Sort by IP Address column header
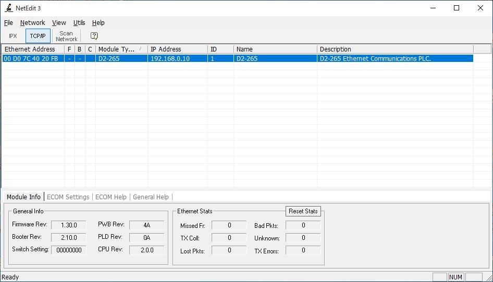The image size is (493, 282). tap(177, 49)
